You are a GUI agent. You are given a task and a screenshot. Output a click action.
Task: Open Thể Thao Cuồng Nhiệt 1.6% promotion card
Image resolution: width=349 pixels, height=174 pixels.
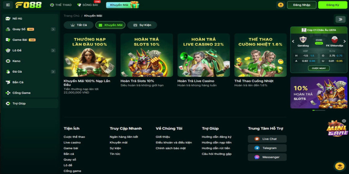(x=260, y=55)
